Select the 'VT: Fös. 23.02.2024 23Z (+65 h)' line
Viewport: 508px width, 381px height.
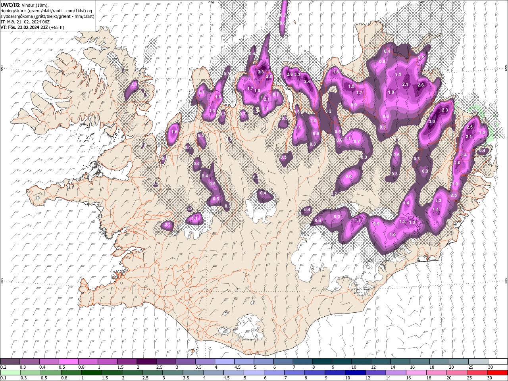pos(32,27)
